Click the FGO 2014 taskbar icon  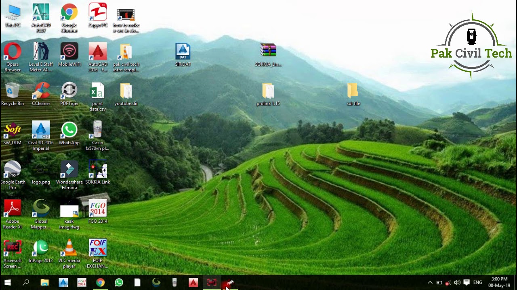pyautogui.click(x=82, y=282)
